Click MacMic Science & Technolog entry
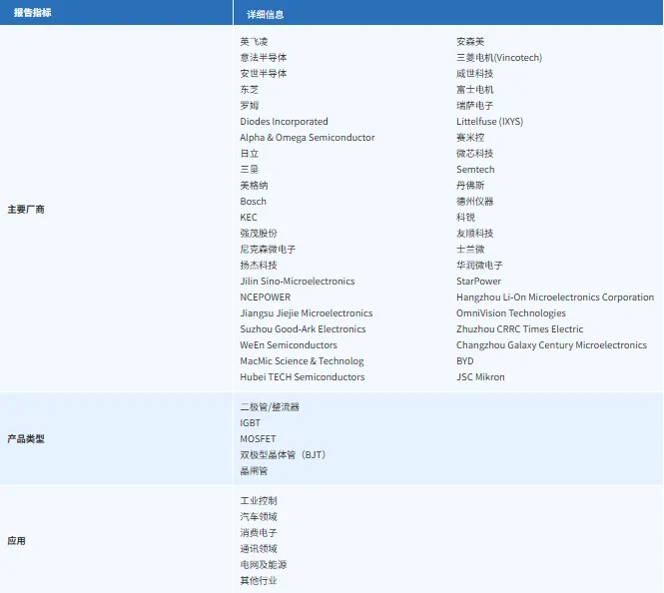 [x=302, y=361]
